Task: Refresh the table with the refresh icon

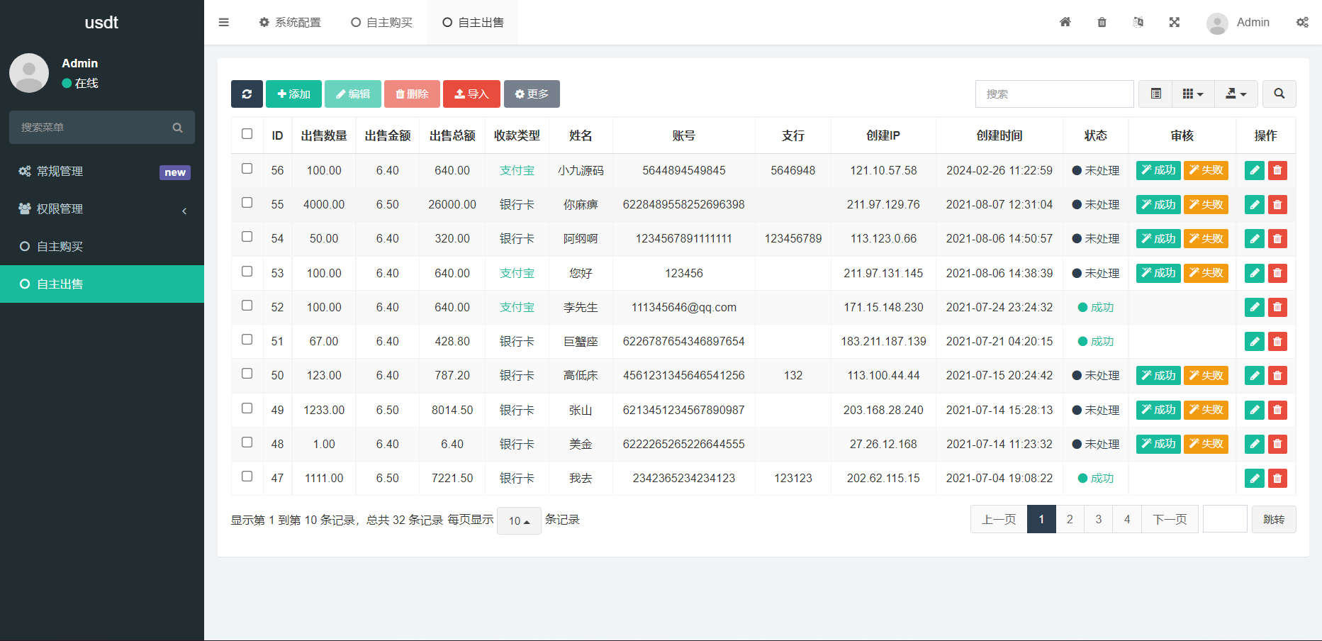Action: tap(247, 94)
